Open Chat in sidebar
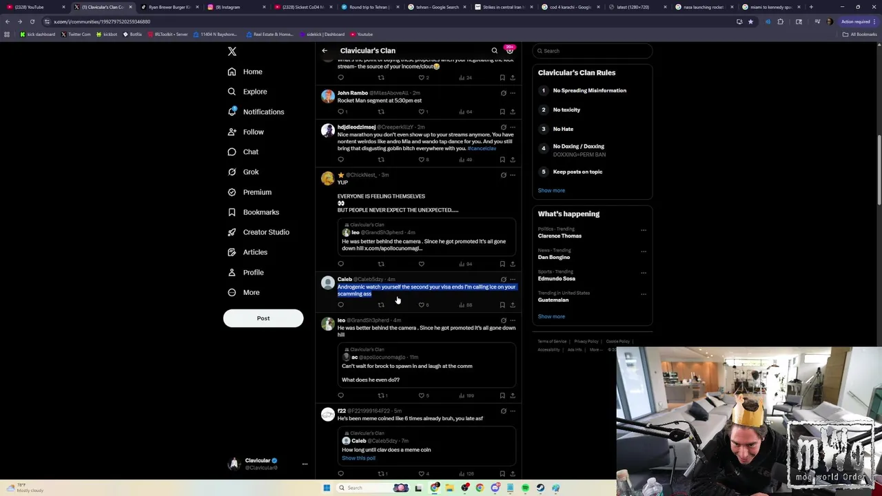Viewport: 882px width, 496px height. pos(243,152)
